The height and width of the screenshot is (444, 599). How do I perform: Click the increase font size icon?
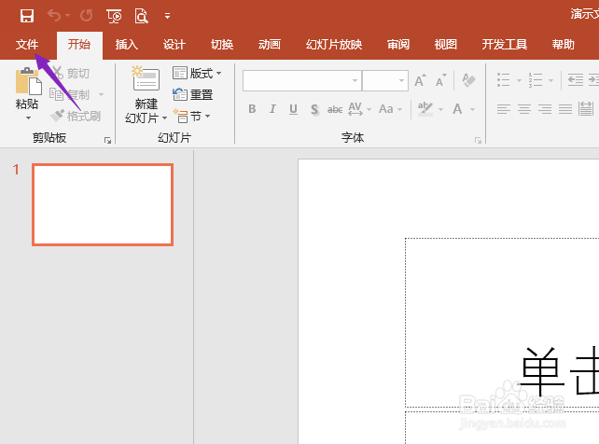click(x=420, y=80)
